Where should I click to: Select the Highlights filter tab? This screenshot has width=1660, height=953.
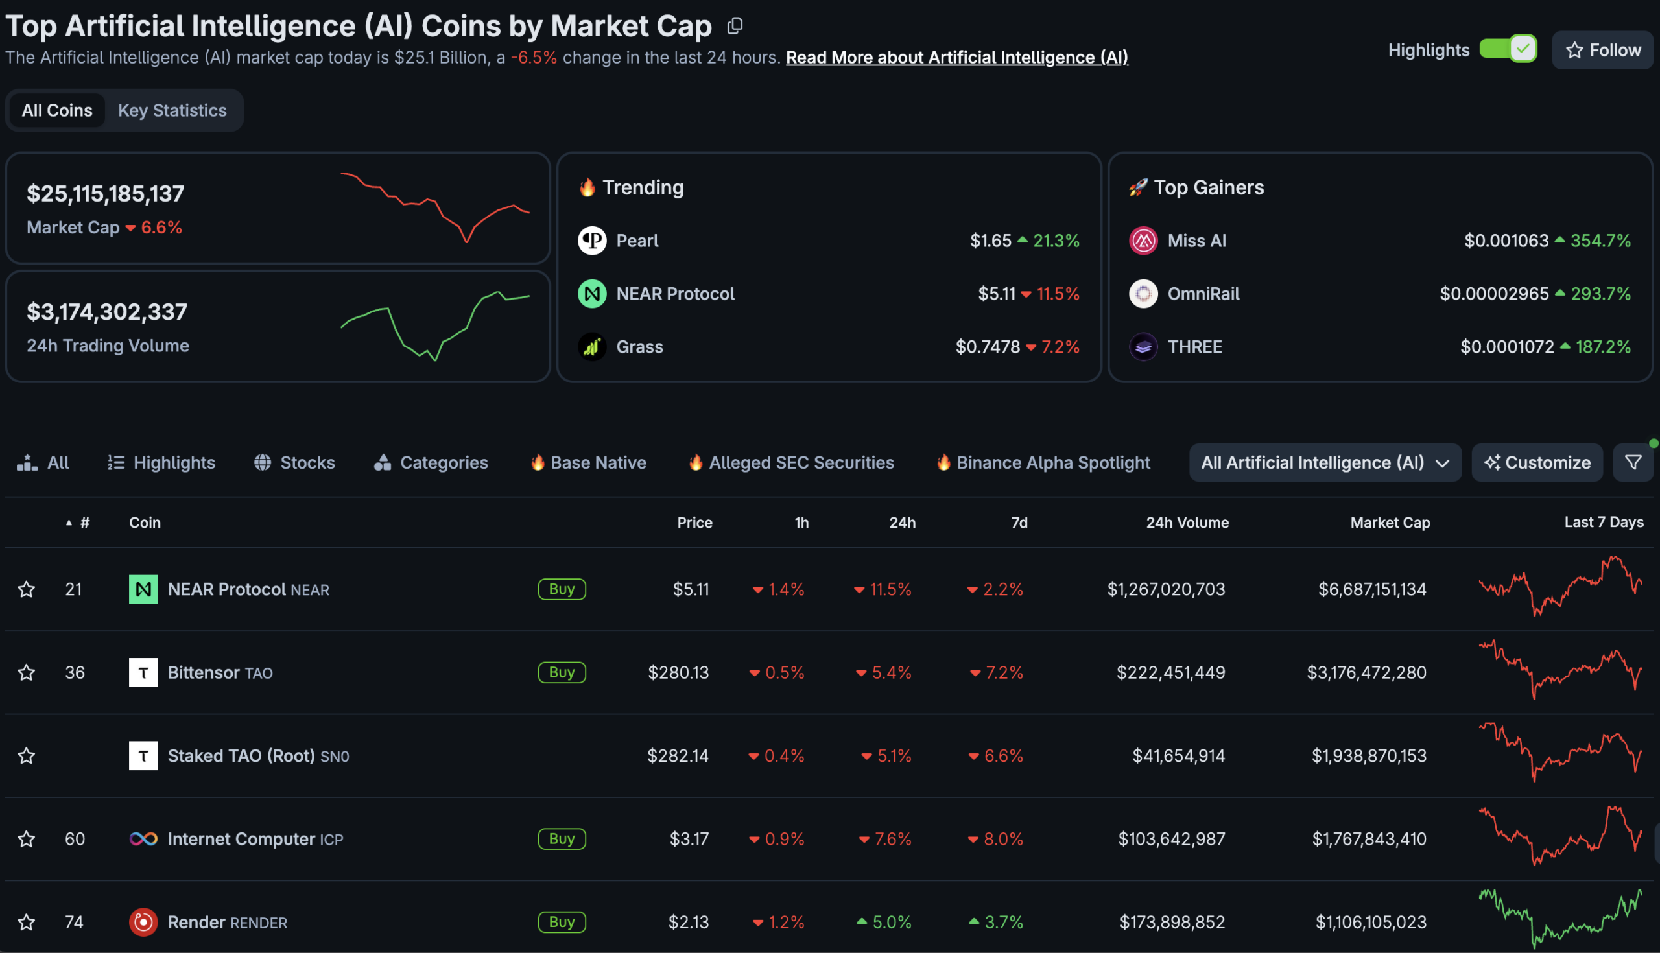coord(161,463)
